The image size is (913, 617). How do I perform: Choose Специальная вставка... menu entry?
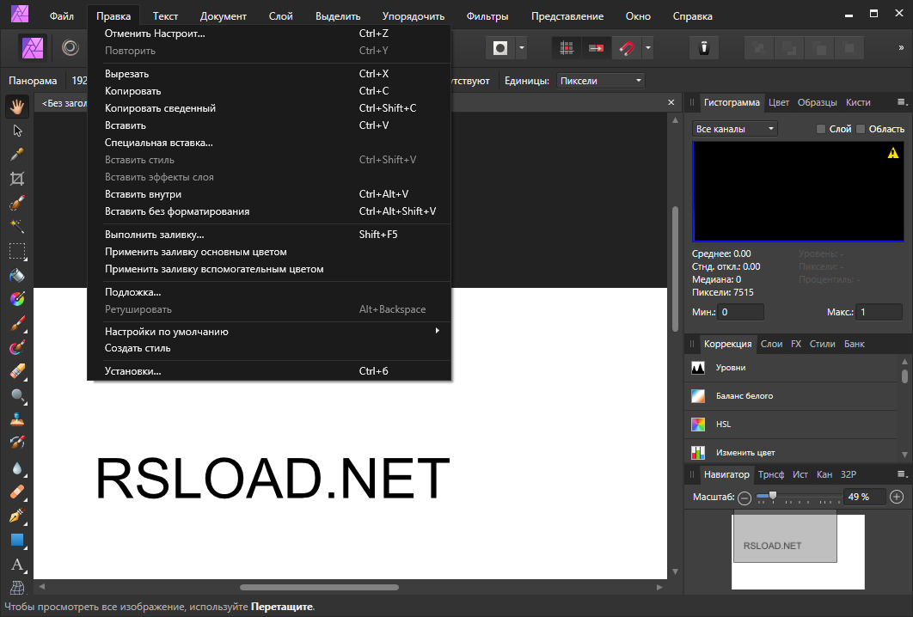tap(269, 143)
